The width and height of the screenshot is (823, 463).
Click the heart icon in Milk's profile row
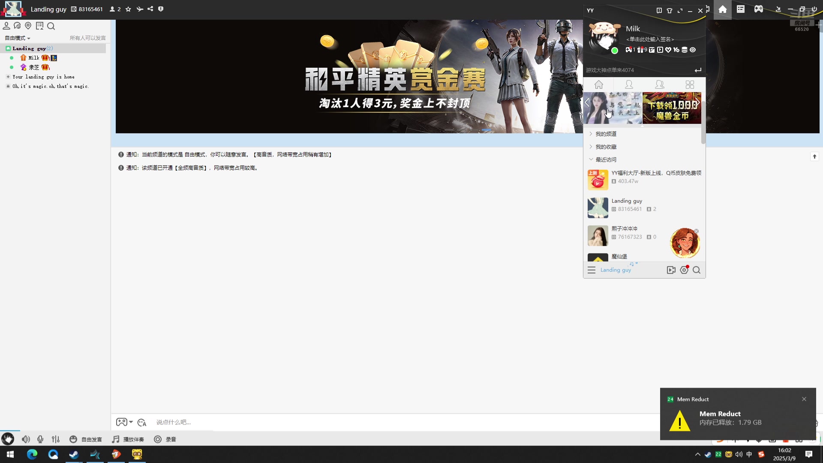[668, 50]
